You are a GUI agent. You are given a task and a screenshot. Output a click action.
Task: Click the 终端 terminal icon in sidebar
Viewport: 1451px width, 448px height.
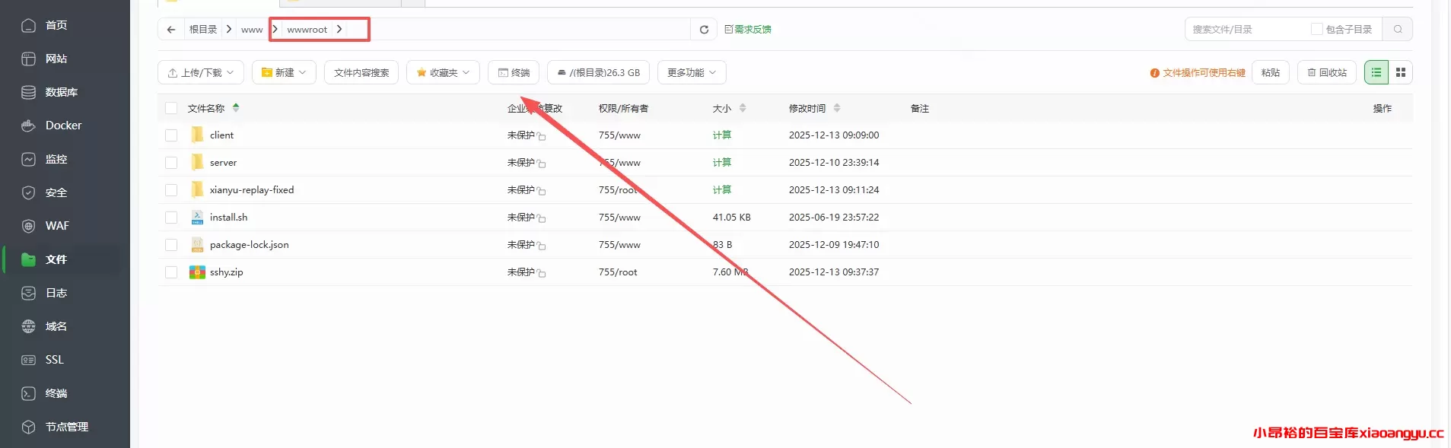(x=28, y=393)
